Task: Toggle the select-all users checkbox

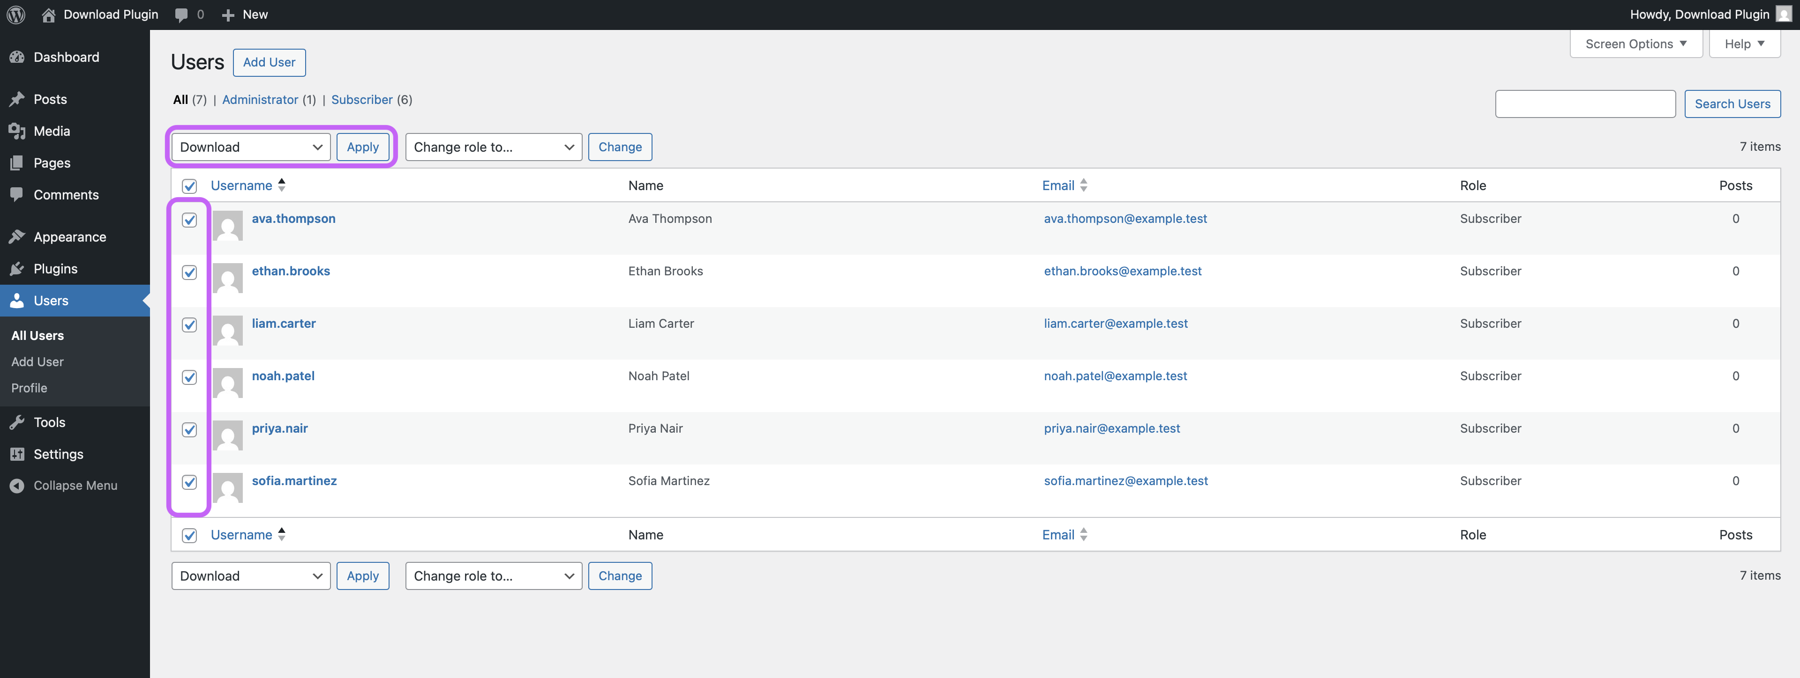Action: (x=188, y=186)
